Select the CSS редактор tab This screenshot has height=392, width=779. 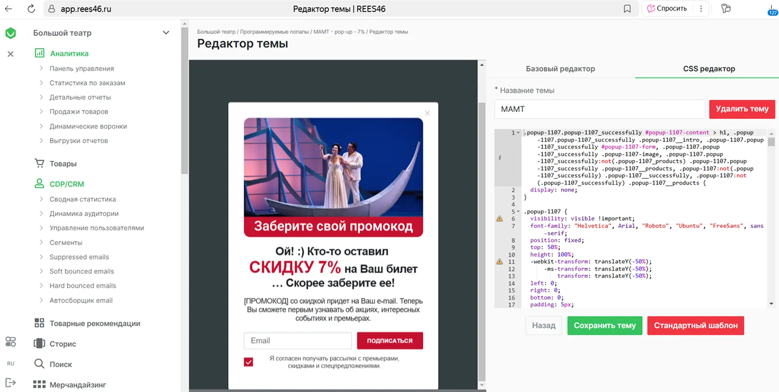709,69
